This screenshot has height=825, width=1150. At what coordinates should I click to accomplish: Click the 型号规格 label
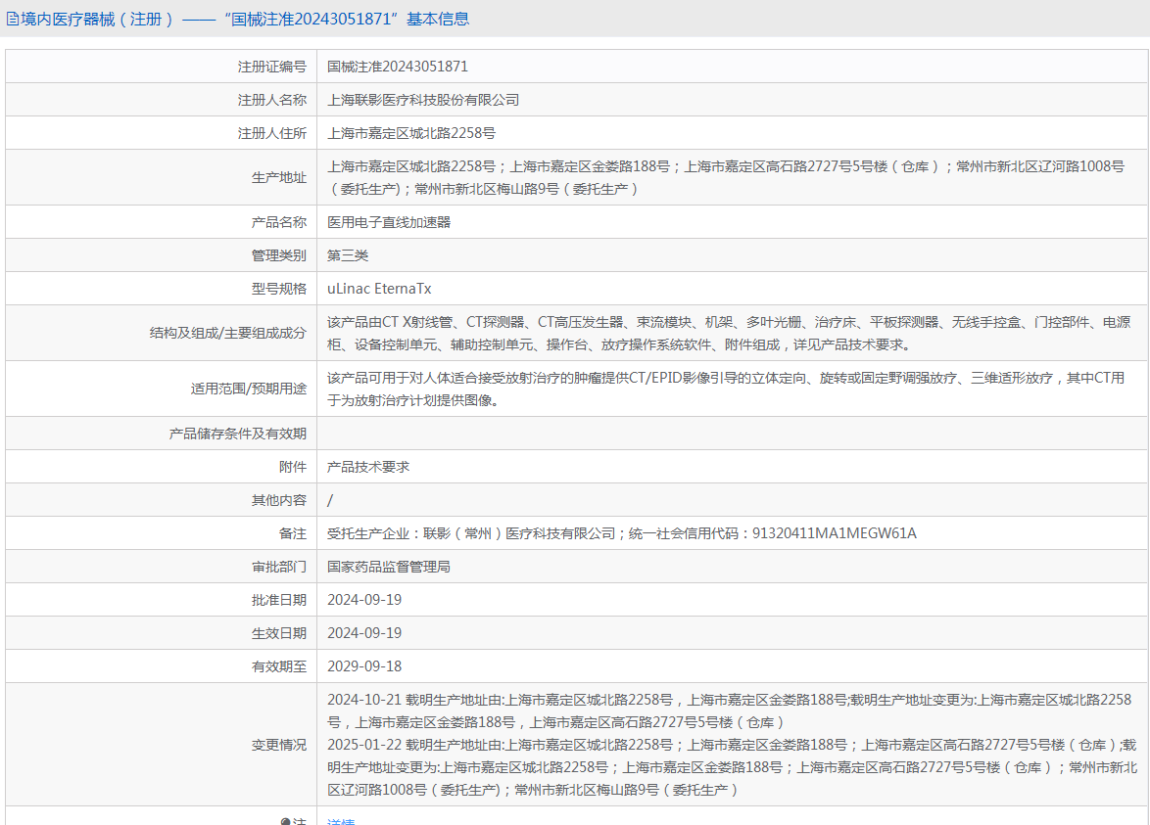279,289
